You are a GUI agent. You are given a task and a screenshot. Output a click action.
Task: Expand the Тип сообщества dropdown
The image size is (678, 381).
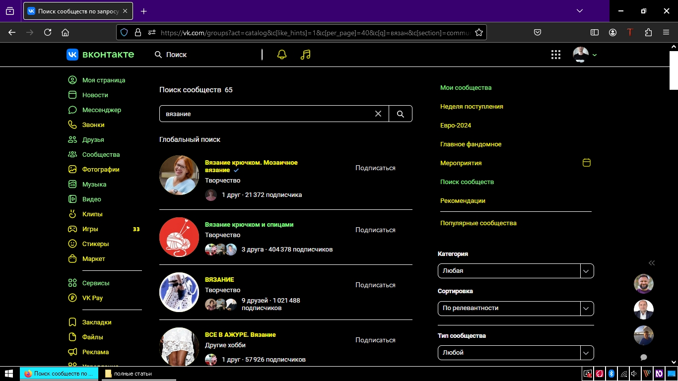516,353
